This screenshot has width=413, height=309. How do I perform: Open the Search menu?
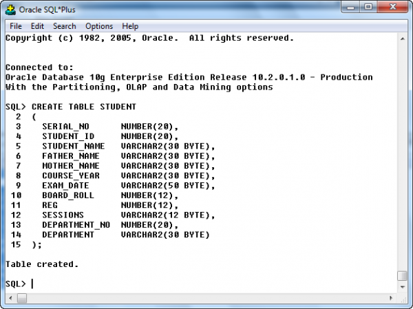tap(64, 26)
